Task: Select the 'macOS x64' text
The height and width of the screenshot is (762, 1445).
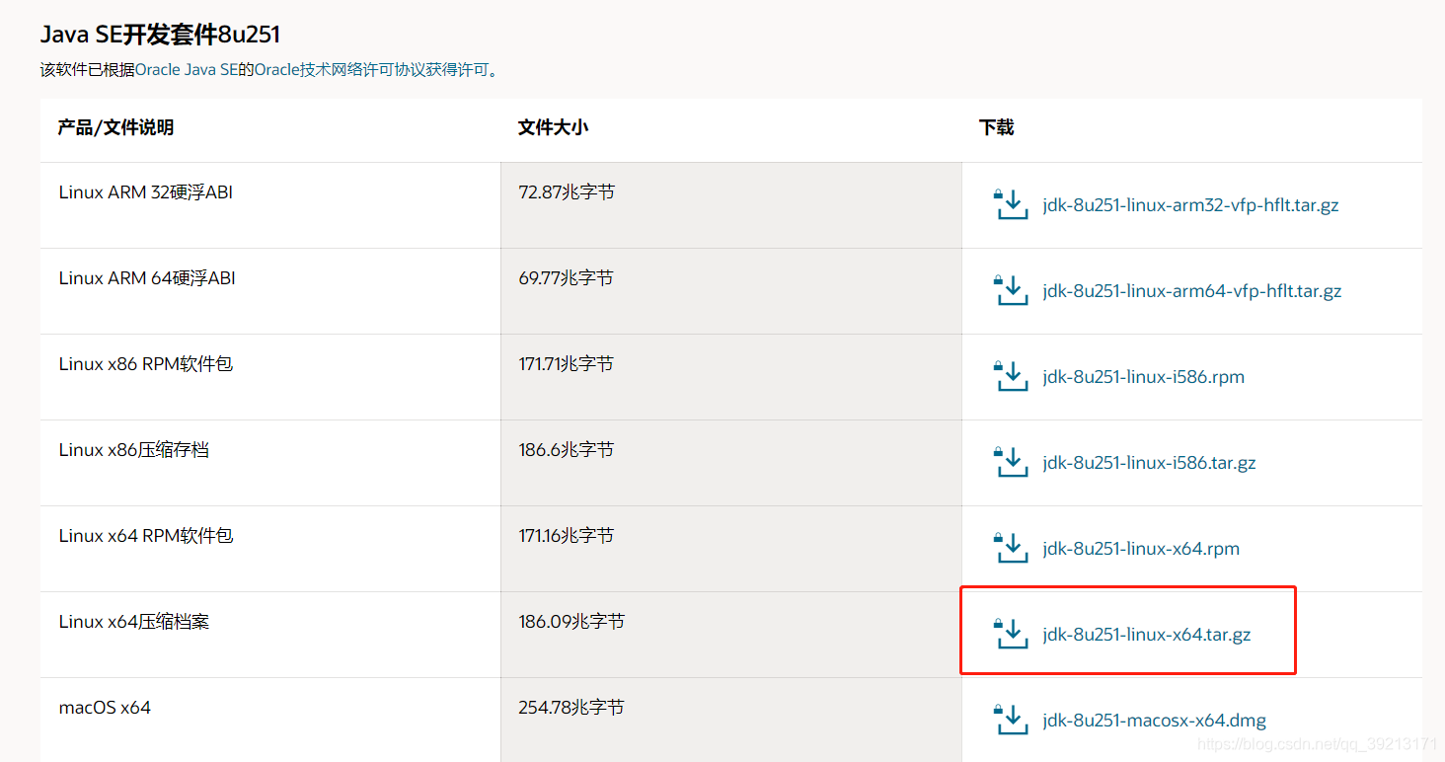Action: [x=105, y=708]
